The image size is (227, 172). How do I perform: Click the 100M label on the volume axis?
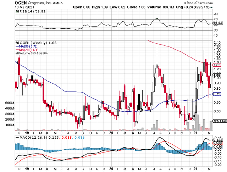(x=10, y=125)
